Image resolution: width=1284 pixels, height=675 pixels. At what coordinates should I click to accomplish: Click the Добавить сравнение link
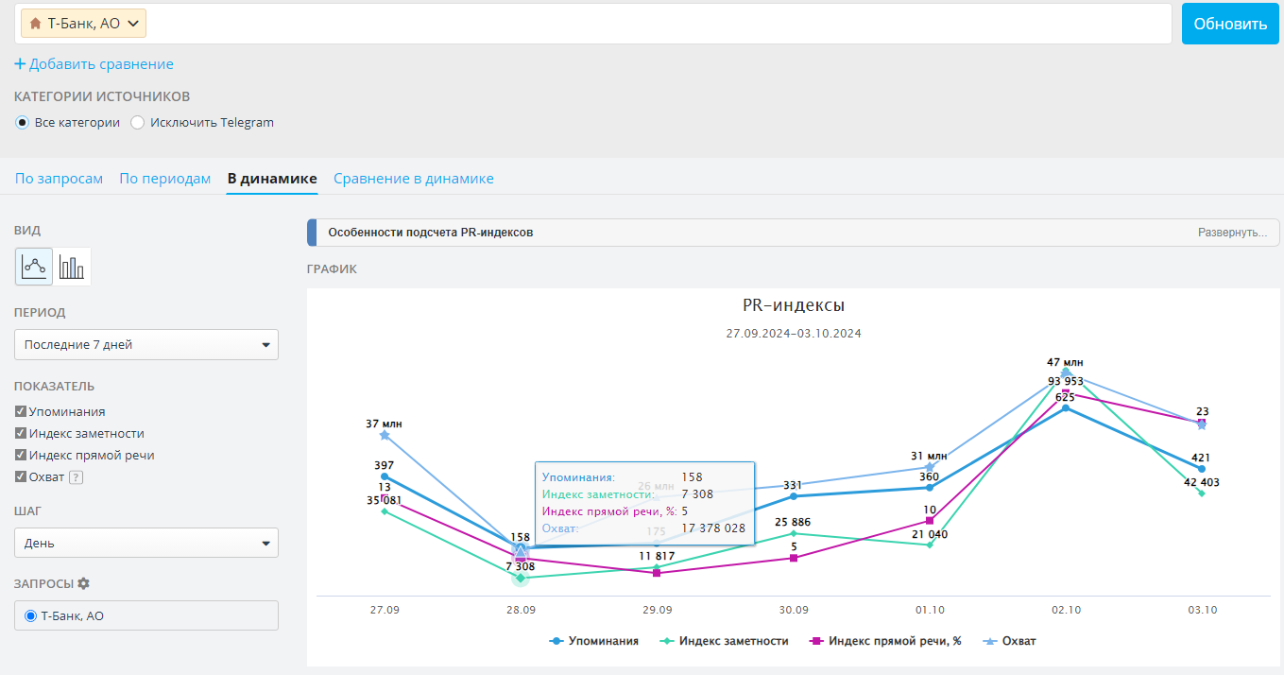[101, 64]
